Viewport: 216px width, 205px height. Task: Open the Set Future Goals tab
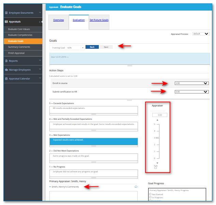(99, 20)
